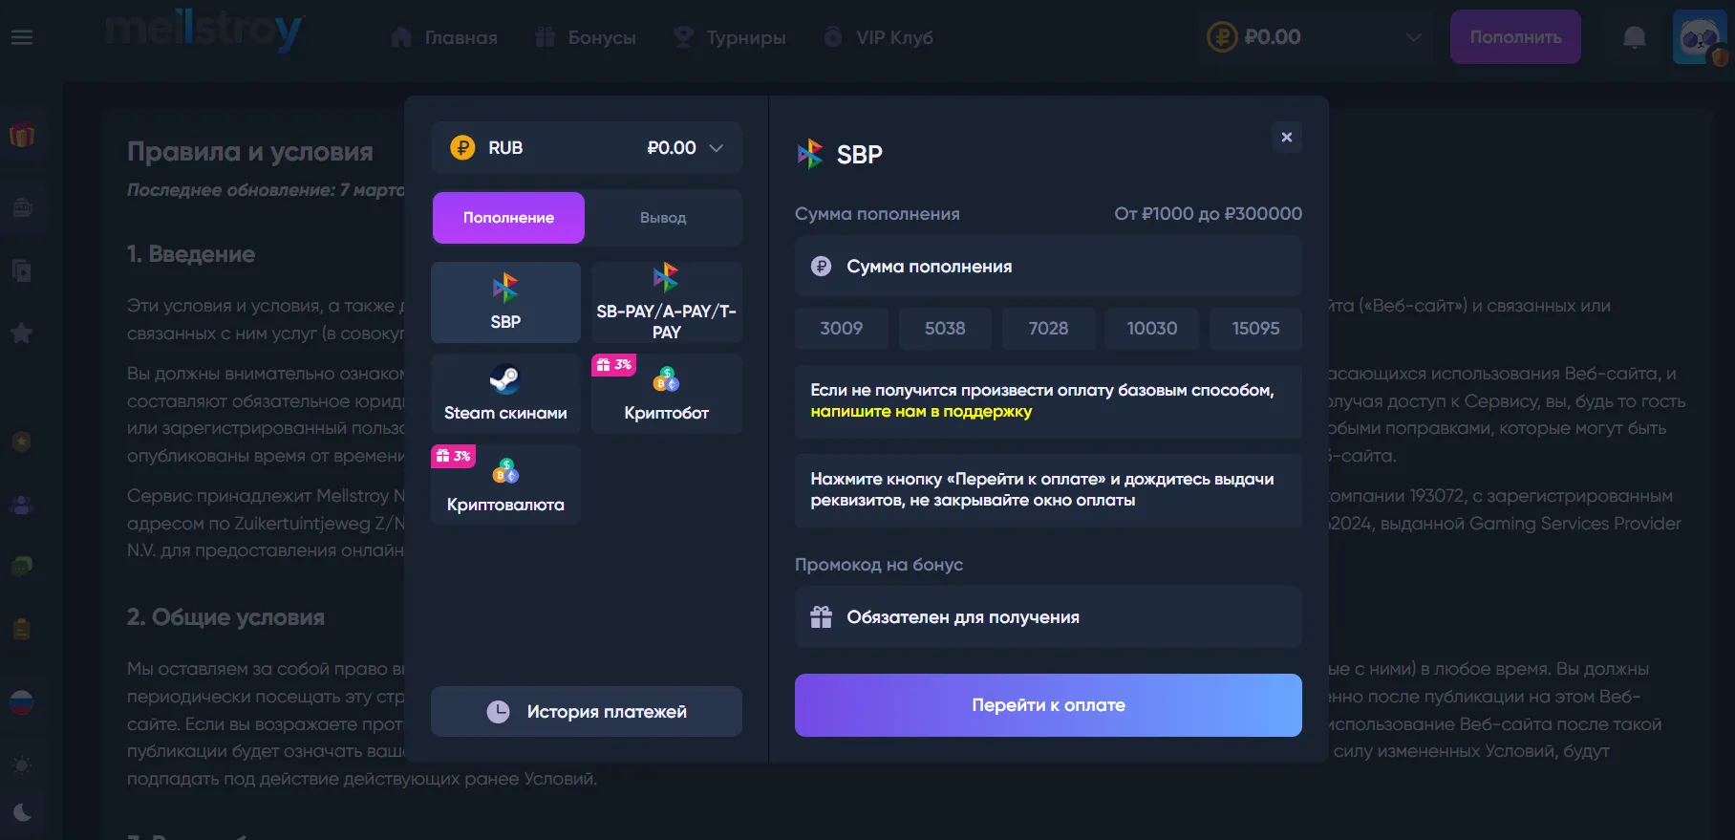Open the Турниры menu item
This screenshot has height=840, width=1735.
(x=730, y=37)
